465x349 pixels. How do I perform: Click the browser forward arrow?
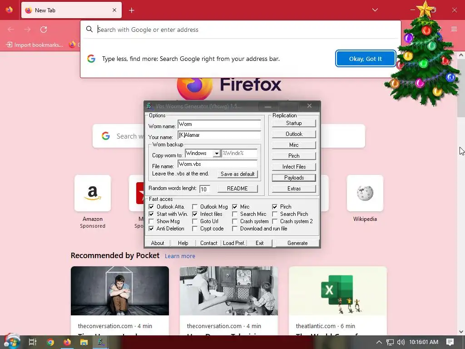coord(27,30)
